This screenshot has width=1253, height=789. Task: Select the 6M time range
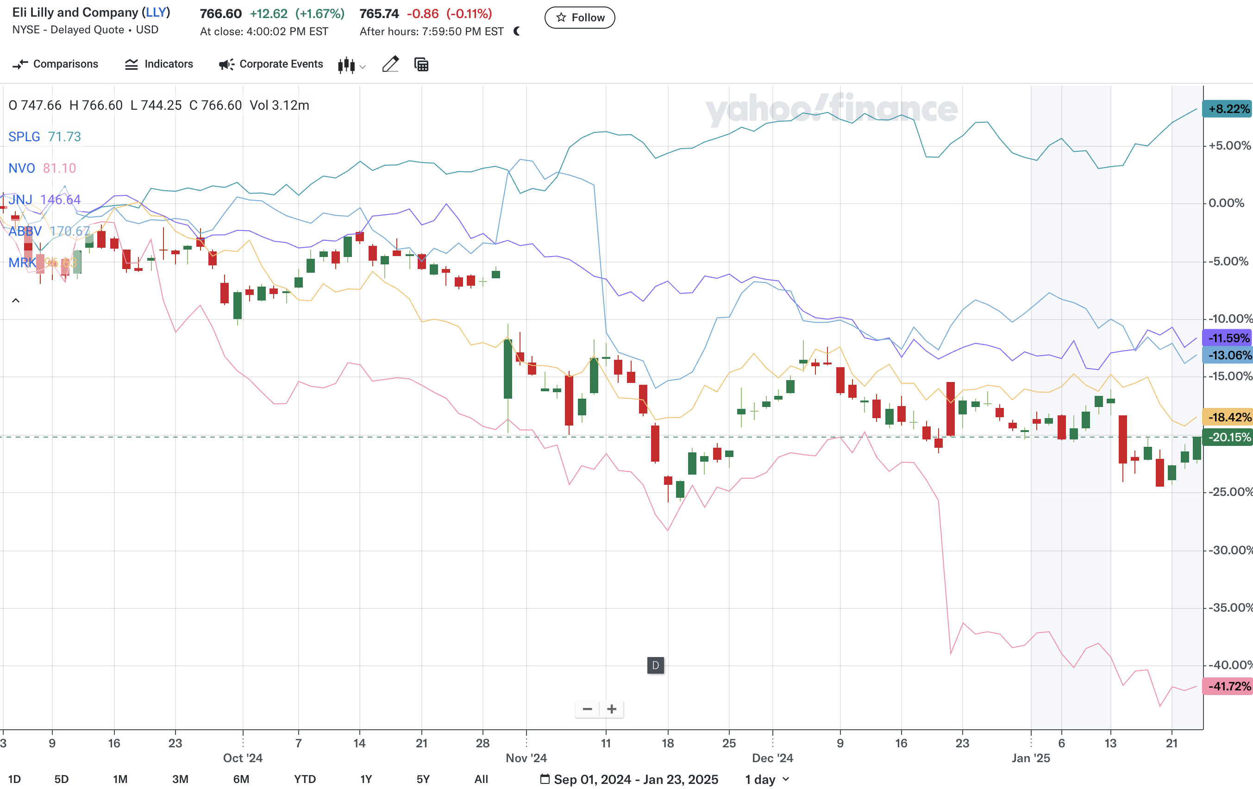pyautogui.click(x=241, y=779)
